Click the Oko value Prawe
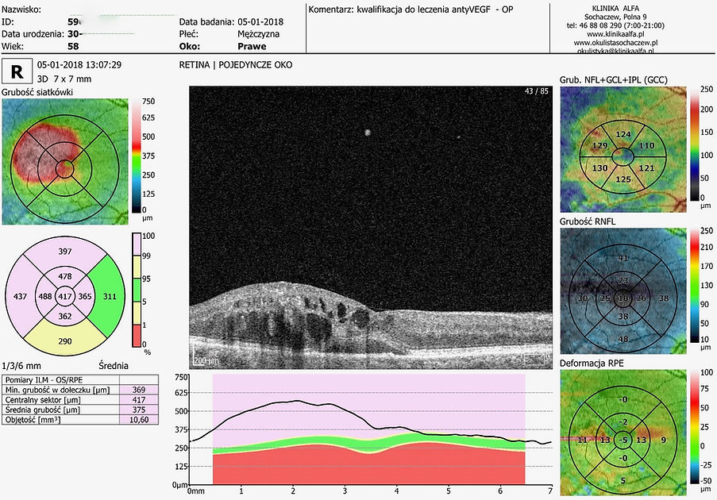 [252, 46]
